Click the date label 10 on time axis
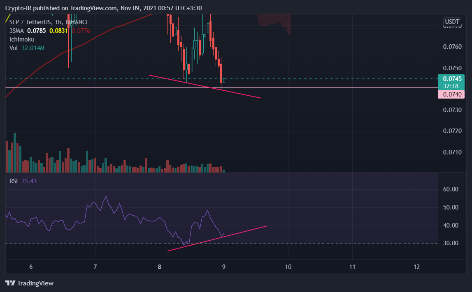The width and height of the screenshot is (472, 292). click(x=288, y=267)
